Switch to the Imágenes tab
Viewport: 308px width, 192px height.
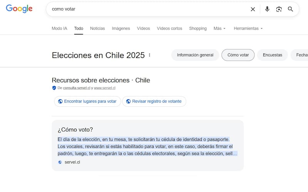pos(121,28)
